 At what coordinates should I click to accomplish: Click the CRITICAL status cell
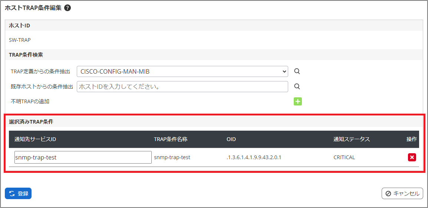coord(344,157)
